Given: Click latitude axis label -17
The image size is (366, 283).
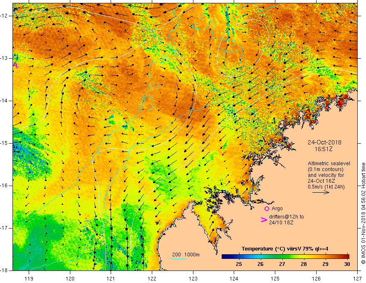Looking at the screenshot, I should (5, 228).
